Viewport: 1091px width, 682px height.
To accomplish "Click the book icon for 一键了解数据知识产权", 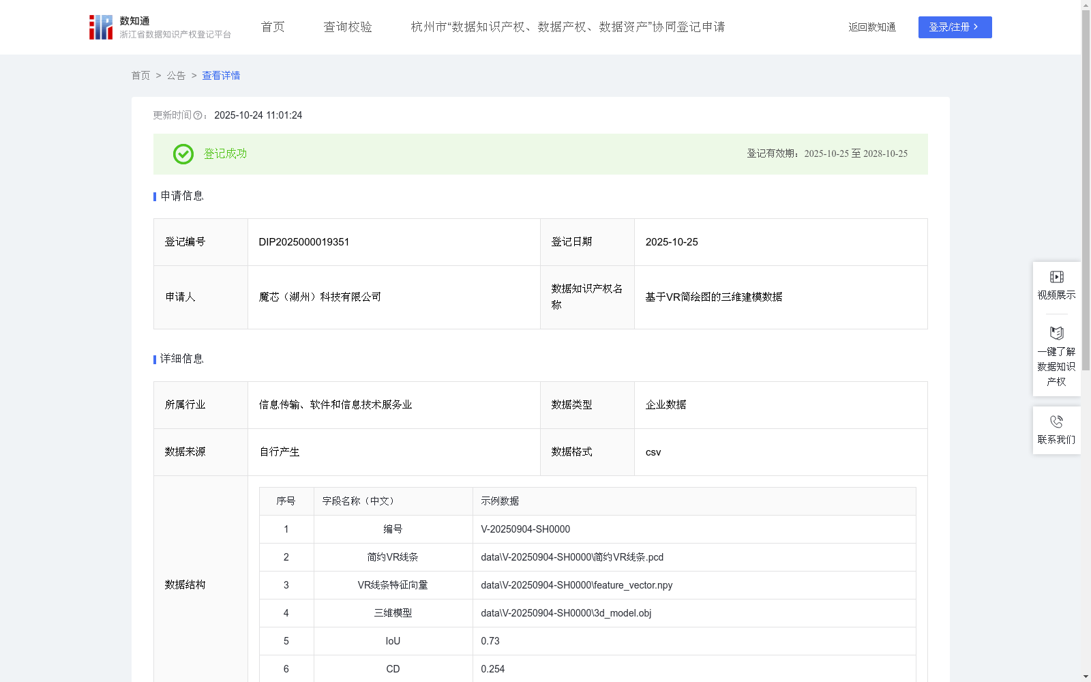I will 1056,333.
